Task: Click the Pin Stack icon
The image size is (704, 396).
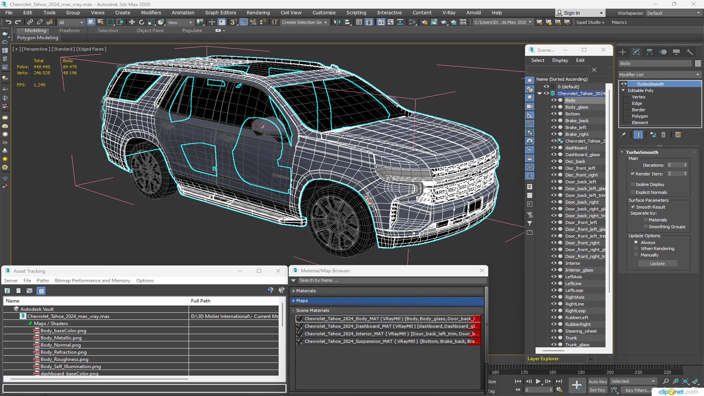Action: pyautogui.click(x=623, y=135)
